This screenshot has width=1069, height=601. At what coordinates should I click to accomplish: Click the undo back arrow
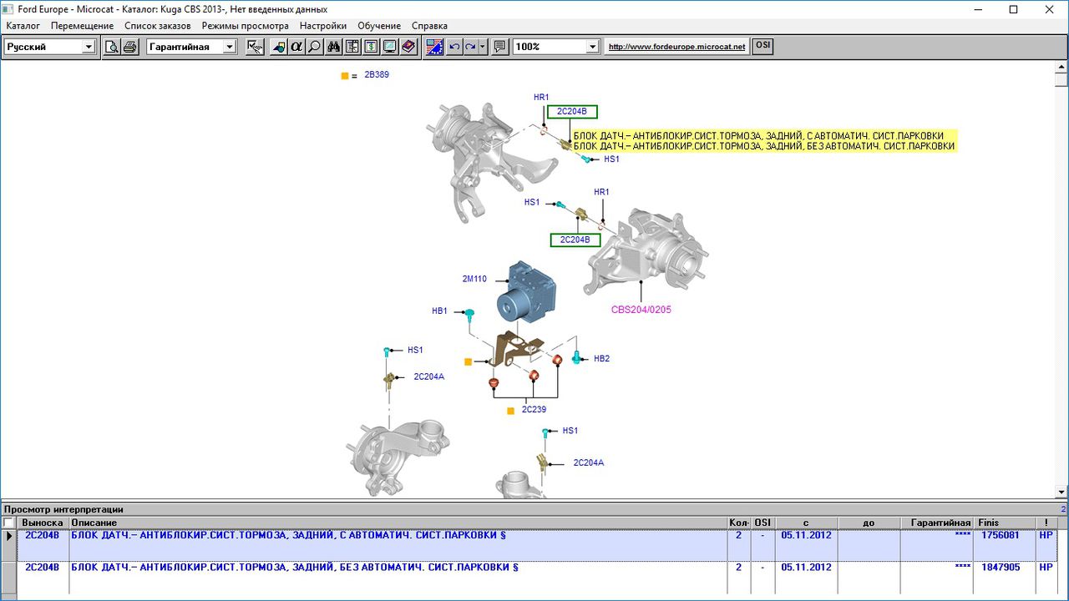454,47
